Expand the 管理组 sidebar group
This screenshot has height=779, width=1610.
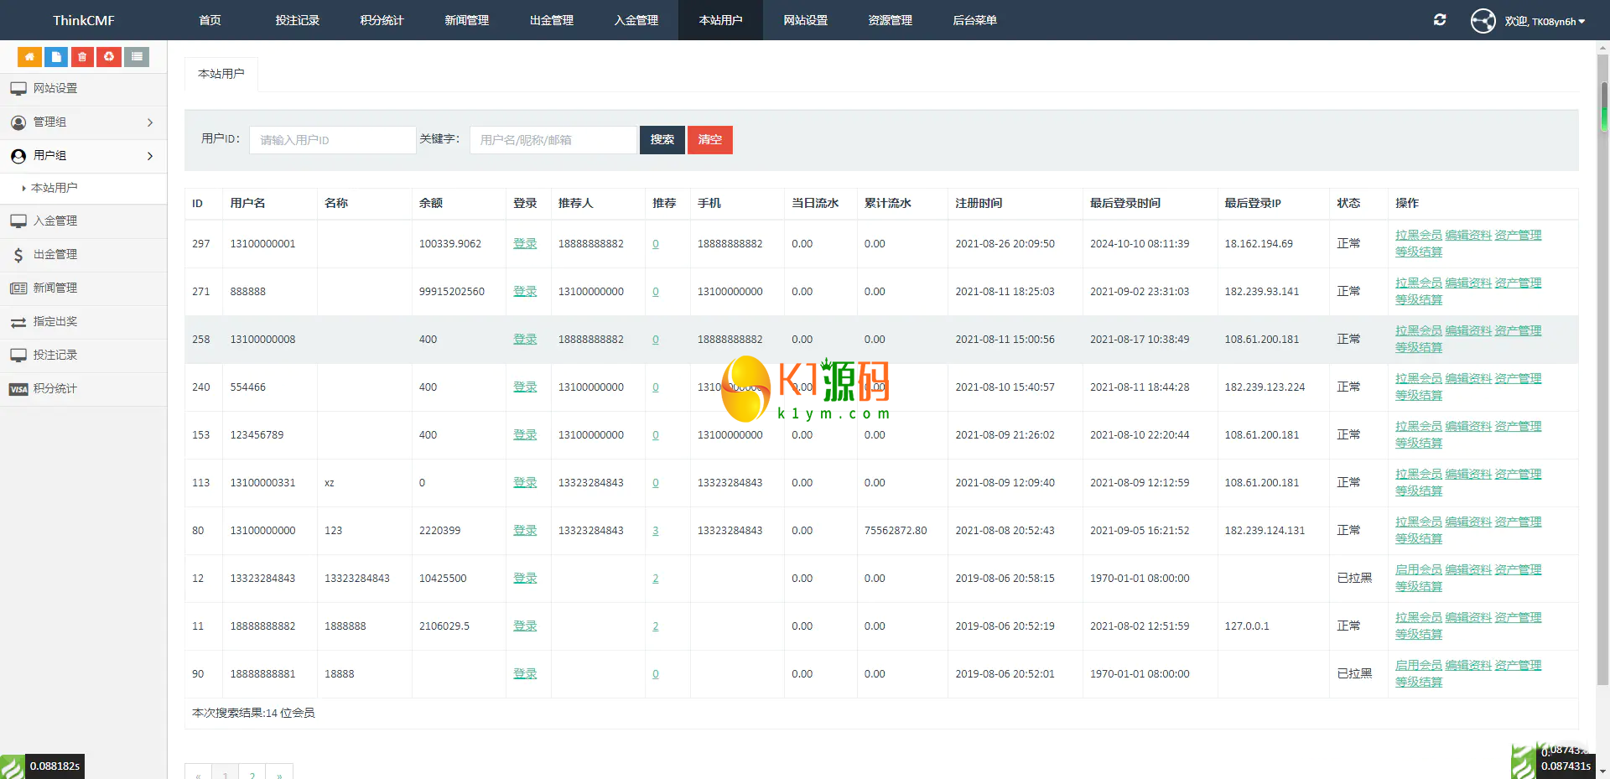click(84, 122)
